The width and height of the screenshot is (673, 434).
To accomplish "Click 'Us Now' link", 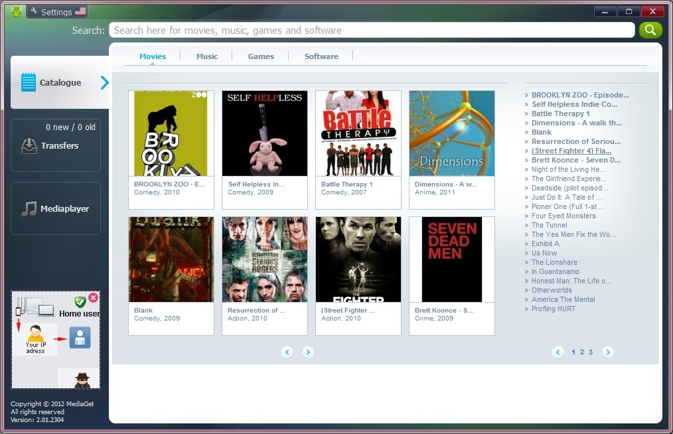I will (544, 253).
